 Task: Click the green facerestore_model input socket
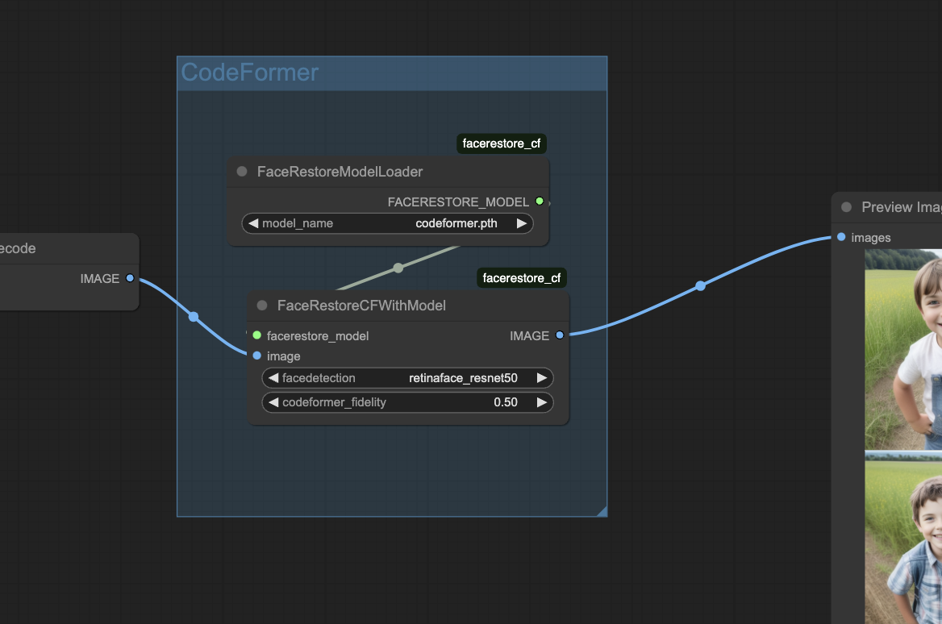[x=256, y=335]
